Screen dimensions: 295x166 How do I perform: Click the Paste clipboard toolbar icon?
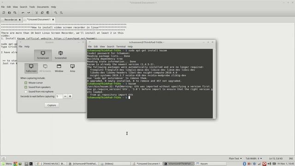click(x=47, y=12)
